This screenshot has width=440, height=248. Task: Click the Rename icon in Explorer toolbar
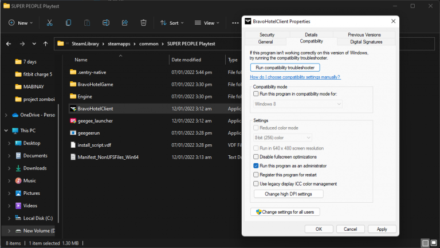click(106, 23)
